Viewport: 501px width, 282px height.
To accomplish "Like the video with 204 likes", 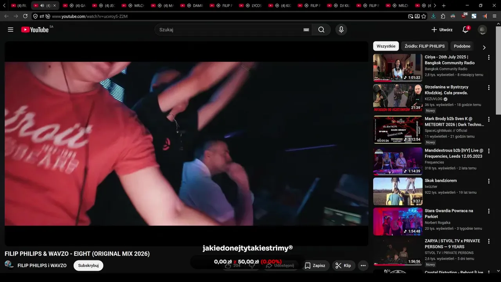I will [232, 266].
